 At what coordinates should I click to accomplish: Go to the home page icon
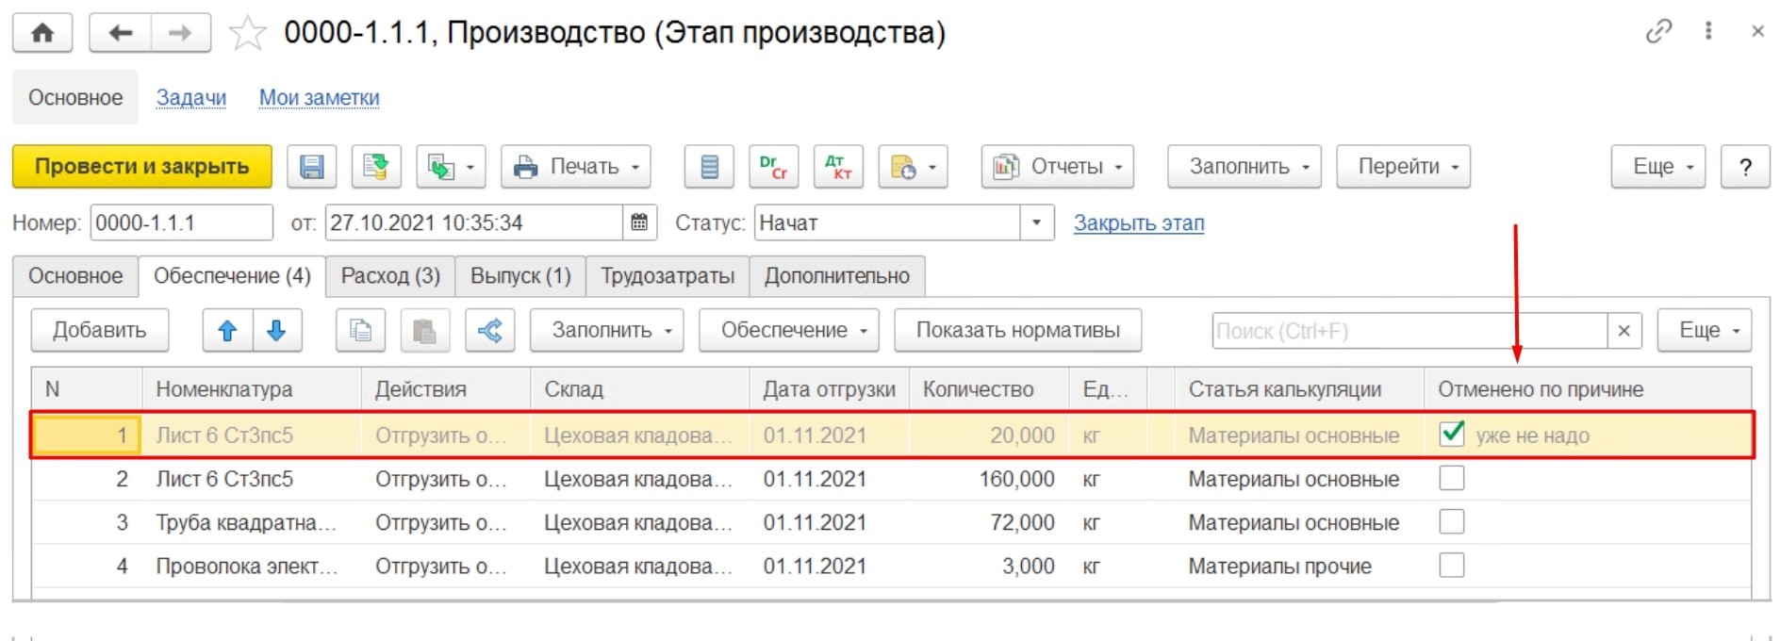point(42,33)
